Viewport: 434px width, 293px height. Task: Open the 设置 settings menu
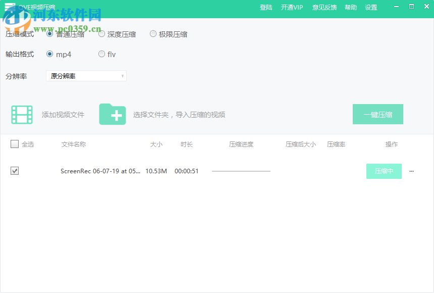click(371, 7)
